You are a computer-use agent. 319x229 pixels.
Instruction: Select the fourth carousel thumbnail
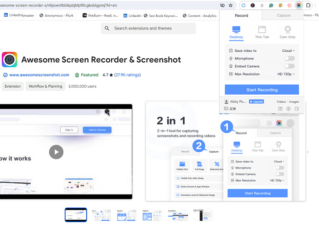pyautogui.click(x=152, y=215)
